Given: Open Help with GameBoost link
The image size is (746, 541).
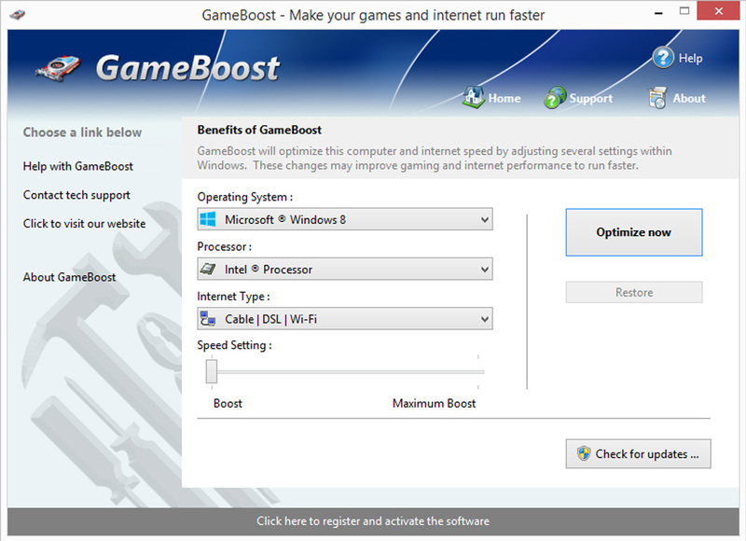Looking at the screenshot, I should point(78,166).
